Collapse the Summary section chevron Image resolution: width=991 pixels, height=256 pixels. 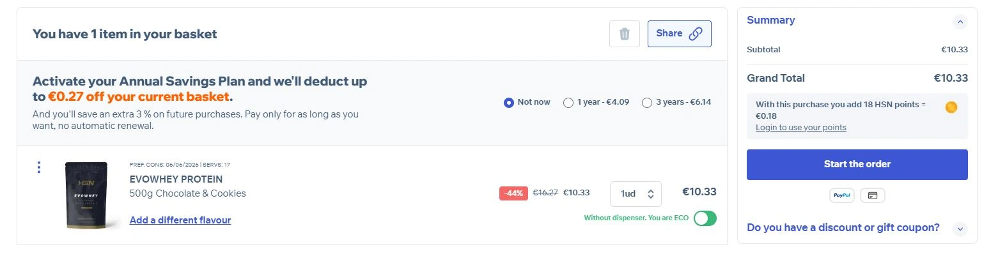click(959, 22)
